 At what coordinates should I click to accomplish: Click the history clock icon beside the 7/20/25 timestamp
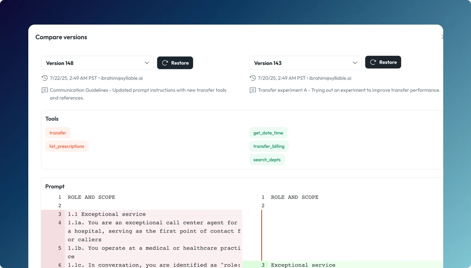pos(253,78)
